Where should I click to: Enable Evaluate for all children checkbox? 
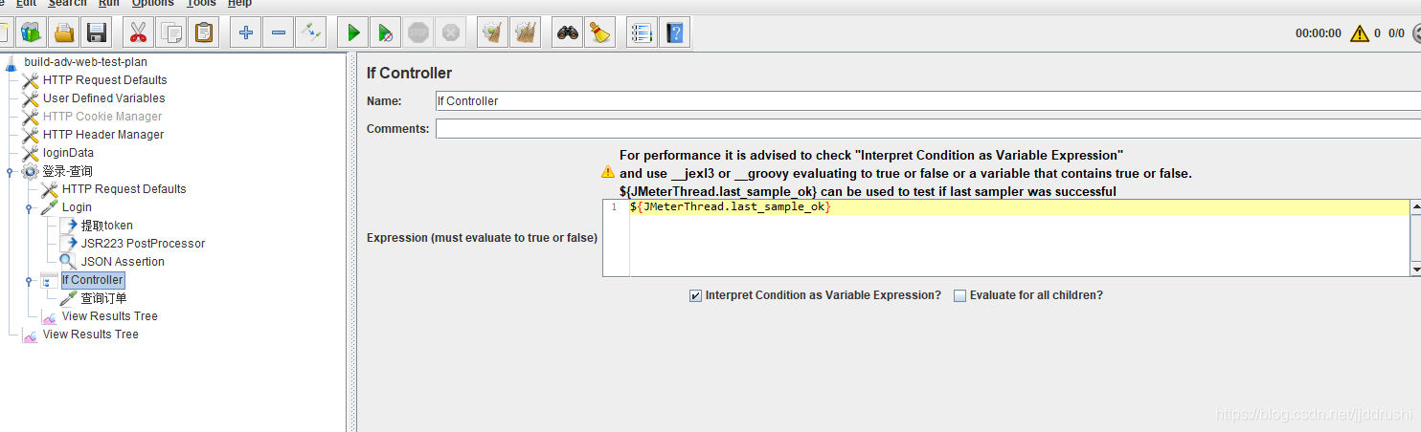click(x=959, y=295)
